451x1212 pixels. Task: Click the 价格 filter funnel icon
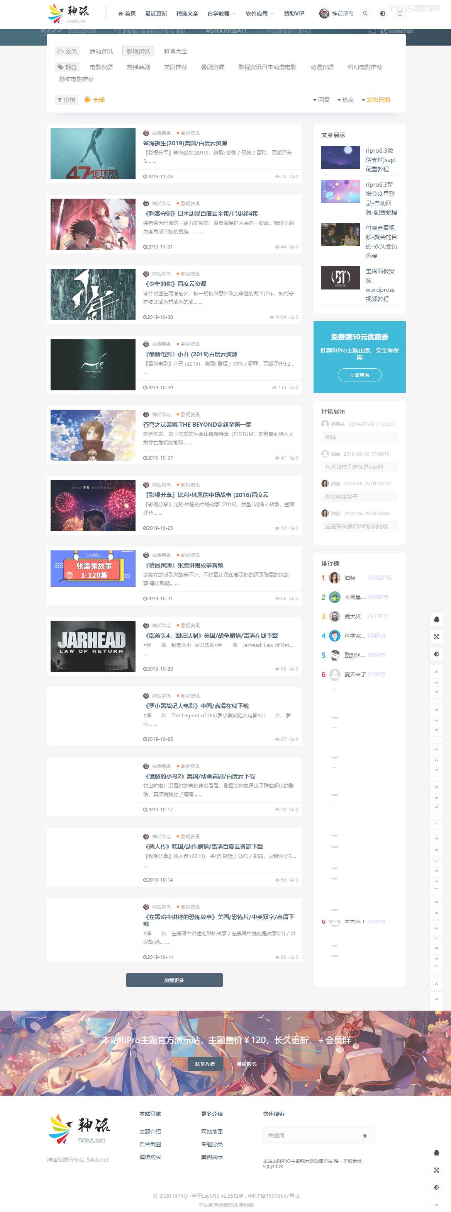click(60, 100)
